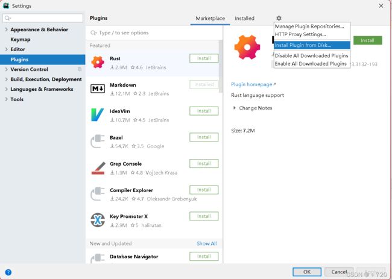Click the settings search magnifier icon

pyautogui.click(x=7, y=18)
